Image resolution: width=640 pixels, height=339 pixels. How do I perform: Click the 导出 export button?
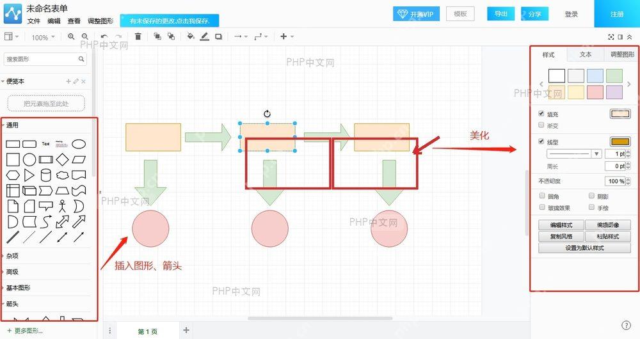501,14
